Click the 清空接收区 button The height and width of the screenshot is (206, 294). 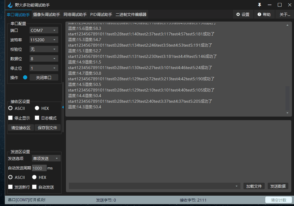(21, 128)
